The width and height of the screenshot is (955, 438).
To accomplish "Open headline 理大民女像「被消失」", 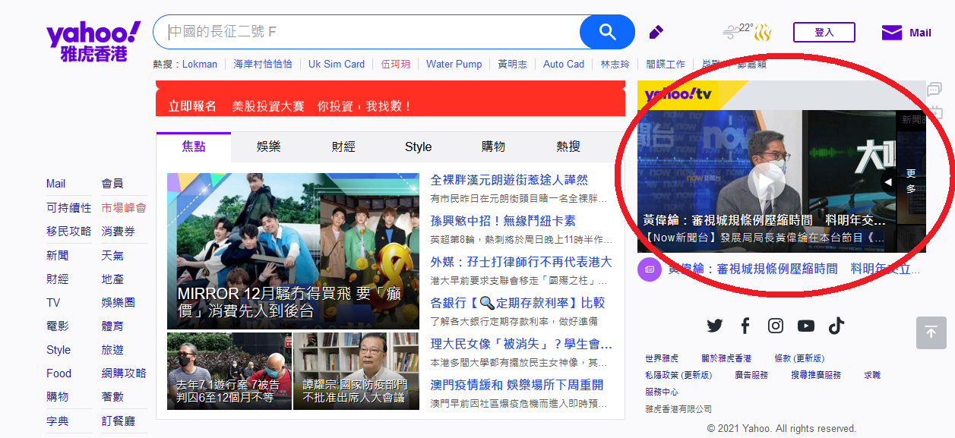I will click(521, 344).
